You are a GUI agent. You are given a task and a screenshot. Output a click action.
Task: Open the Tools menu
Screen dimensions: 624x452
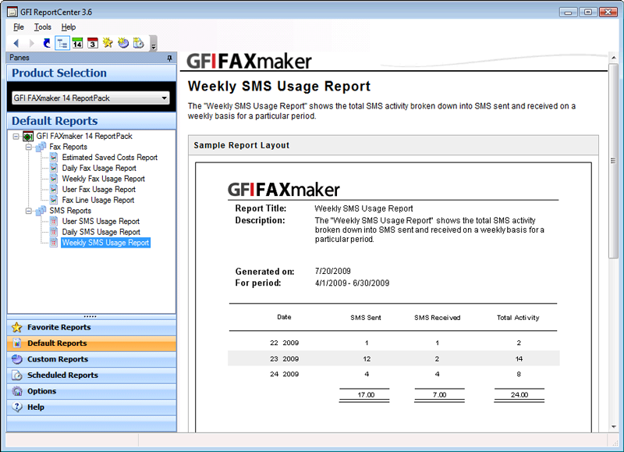tap(43, 27)
